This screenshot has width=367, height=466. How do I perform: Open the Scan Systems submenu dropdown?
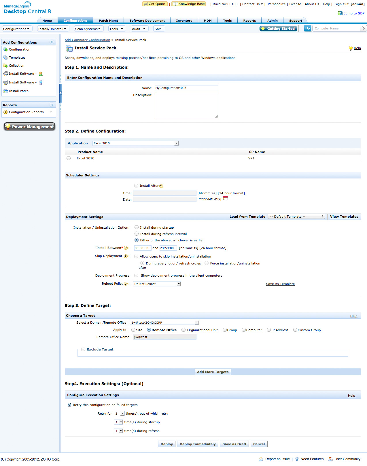[88, 29]
